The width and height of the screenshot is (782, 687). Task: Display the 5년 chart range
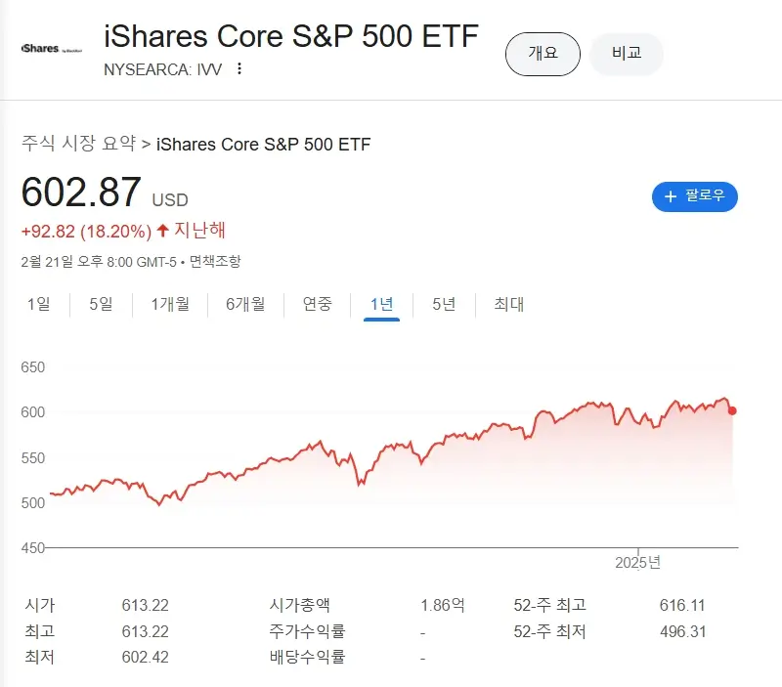point(444,304)
